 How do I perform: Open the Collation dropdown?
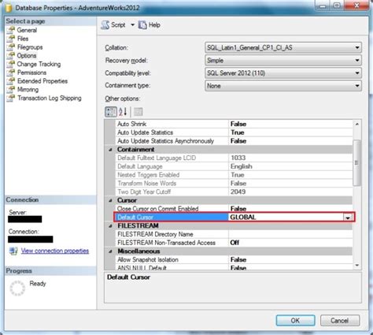[x=283, y=47]
